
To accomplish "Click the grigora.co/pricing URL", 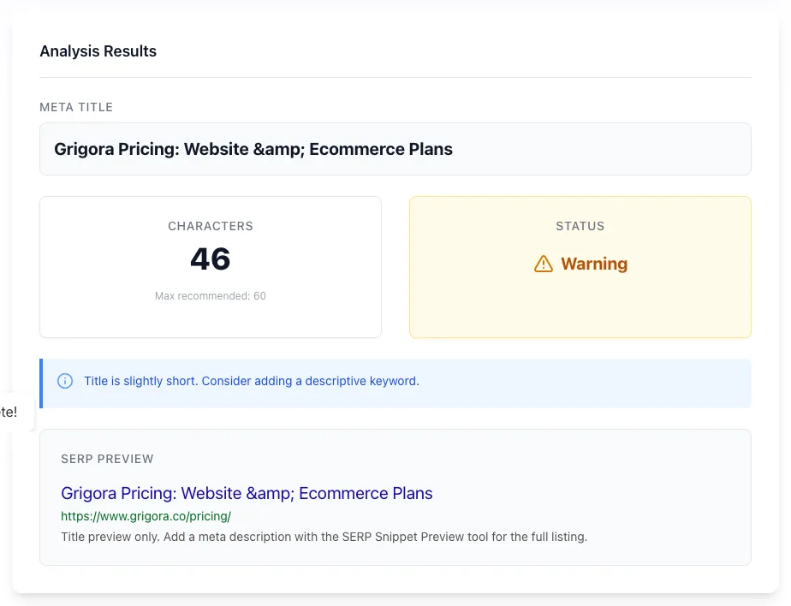I will coord(146,516).
